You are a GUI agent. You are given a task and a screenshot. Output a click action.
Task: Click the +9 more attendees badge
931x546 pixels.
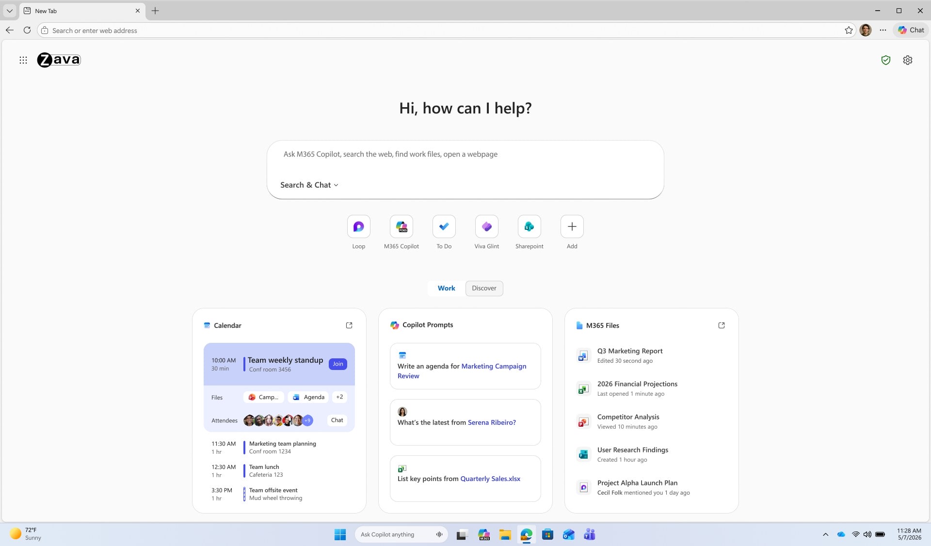point(308,420)
